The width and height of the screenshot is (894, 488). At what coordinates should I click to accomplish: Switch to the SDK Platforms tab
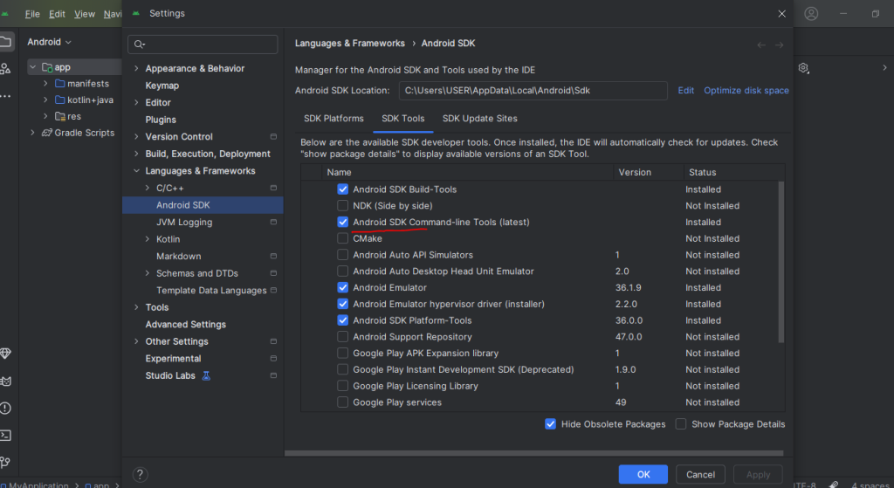(334, 119)
